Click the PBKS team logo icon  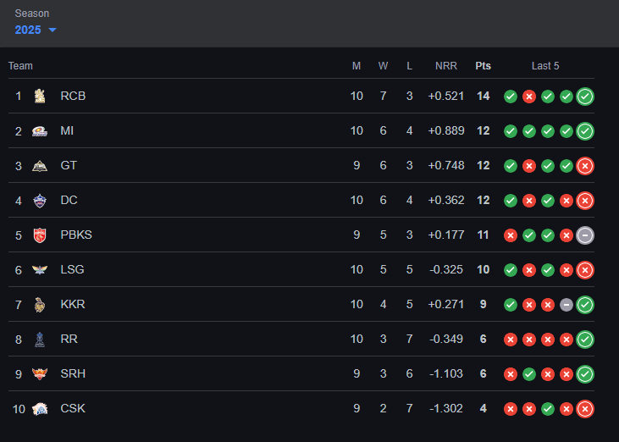(40, 235)
